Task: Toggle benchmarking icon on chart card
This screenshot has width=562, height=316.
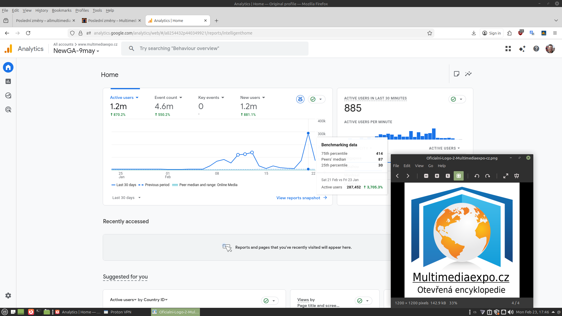Action: coord(300,99)
